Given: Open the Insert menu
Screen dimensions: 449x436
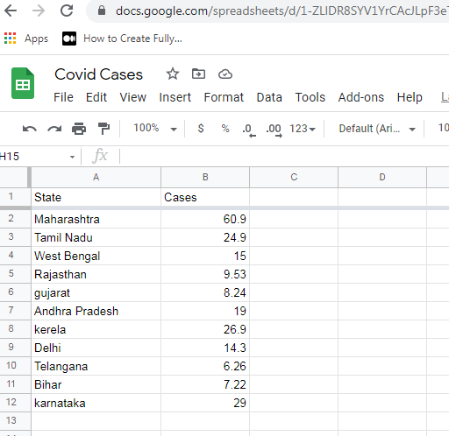Looking at the screenshot, I should pos(175,97).
